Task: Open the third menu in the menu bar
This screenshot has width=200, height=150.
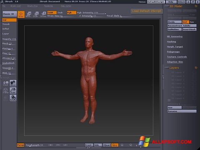Action: pos(32,6)
